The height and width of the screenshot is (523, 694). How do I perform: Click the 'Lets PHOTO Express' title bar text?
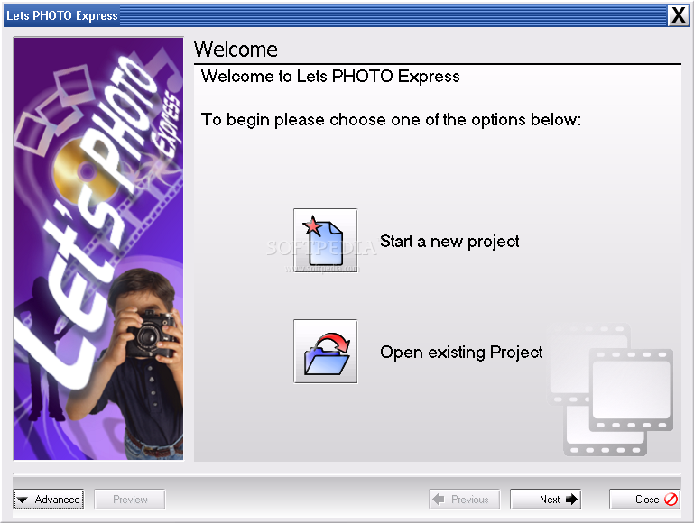point(62,15)
